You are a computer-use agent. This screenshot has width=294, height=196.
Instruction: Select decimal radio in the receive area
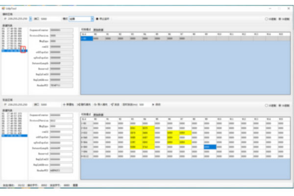pos(266,19)
